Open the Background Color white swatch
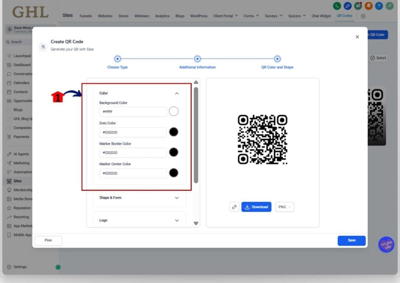The height and width of the screenshot is (283, 400). [173, 111]
